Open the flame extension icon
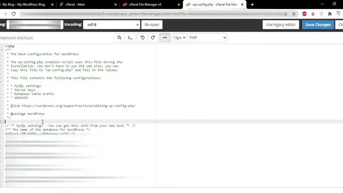The height and width of the screenshot is (193, 343). coord(313,14)
